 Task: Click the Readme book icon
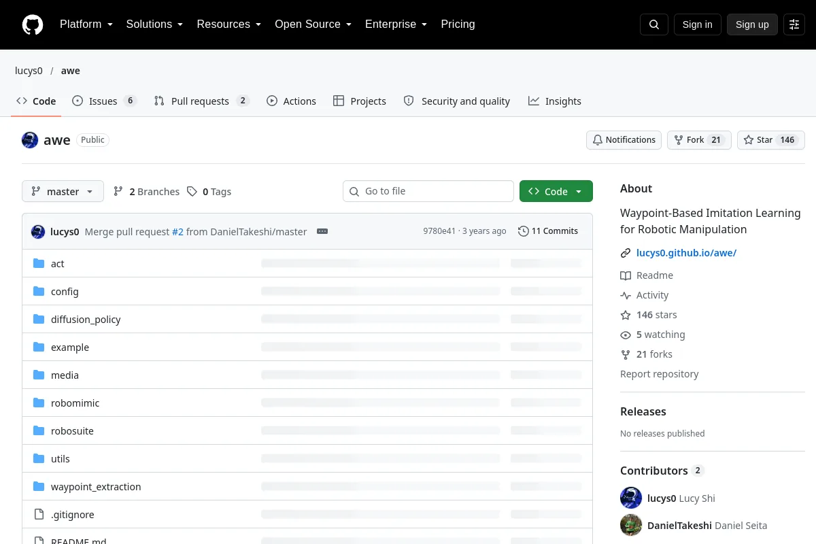pos(626,275)
